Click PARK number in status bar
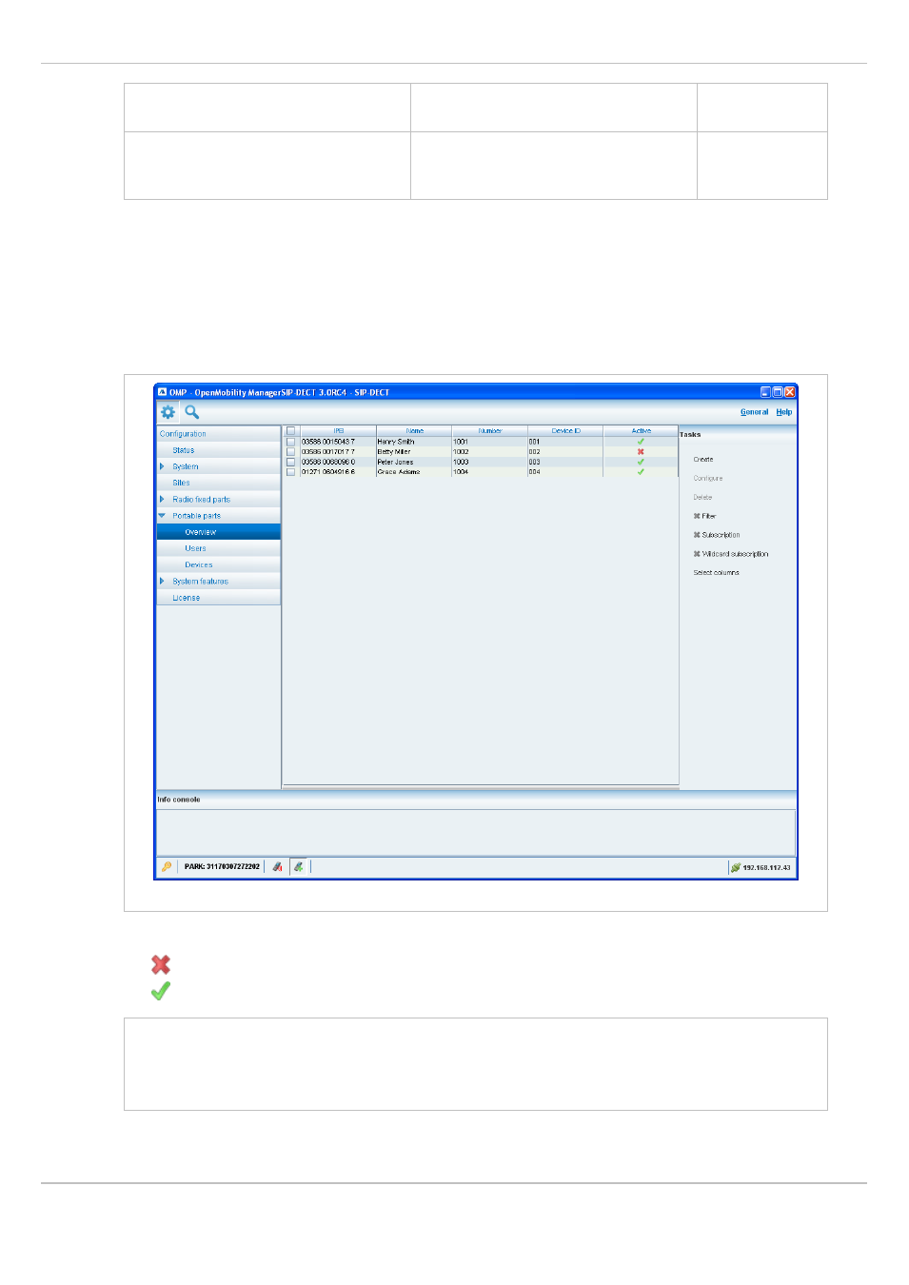Image resolution: width=909 pixels, height=1285 pixels. tap(222, 867)
